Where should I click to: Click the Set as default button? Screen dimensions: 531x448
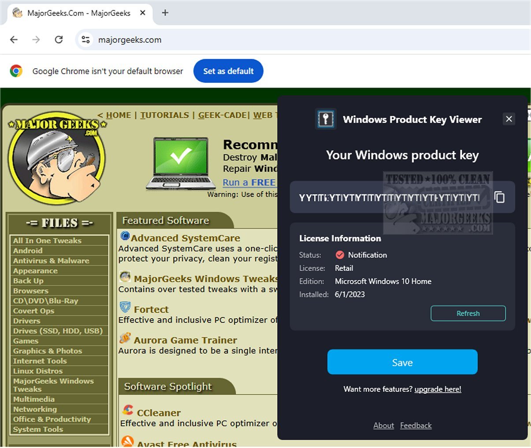228,71
